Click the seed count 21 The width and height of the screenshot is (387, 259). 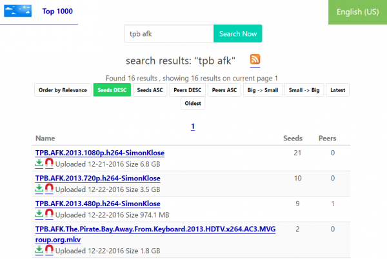tap(297, 153)
